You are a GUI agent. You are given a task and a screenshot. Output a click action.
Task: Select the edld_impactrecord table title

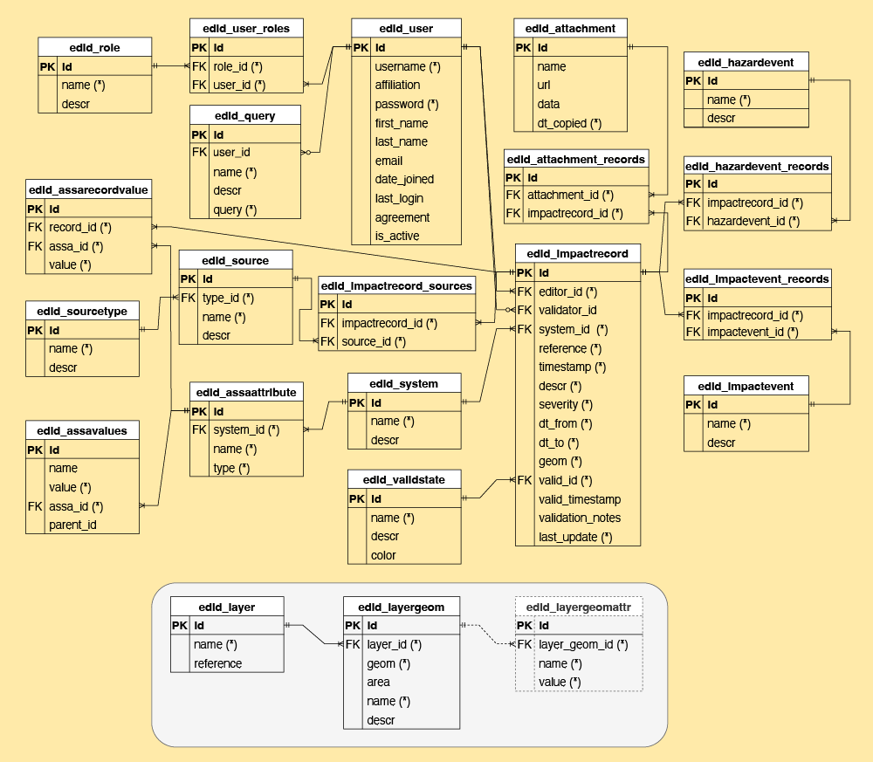(578, 254)
